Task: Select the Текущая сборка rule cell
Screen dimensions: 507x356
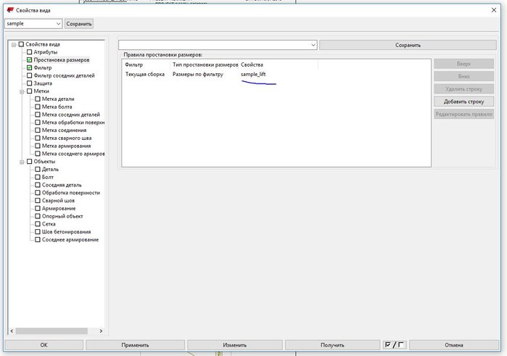Action: 145,75
